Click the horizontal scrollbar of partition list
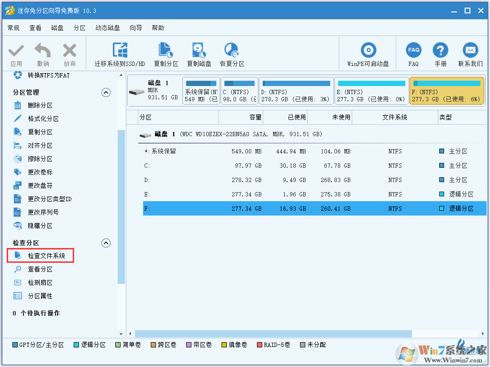 [273, 334]
